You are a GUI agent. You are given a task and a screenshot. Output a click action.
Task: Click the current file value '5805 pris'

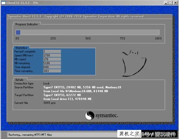pyautogui.click(x=49, y=103)
